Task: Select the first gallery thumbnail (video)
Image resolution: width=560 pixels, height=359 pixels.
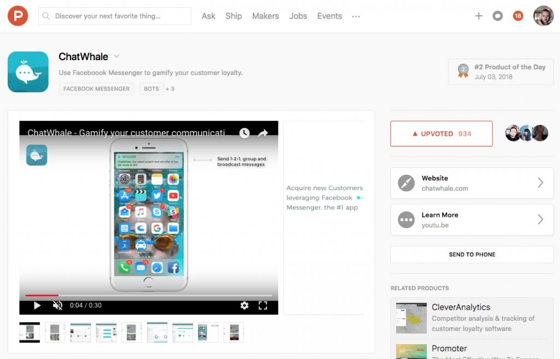Action: click(30, 332)
